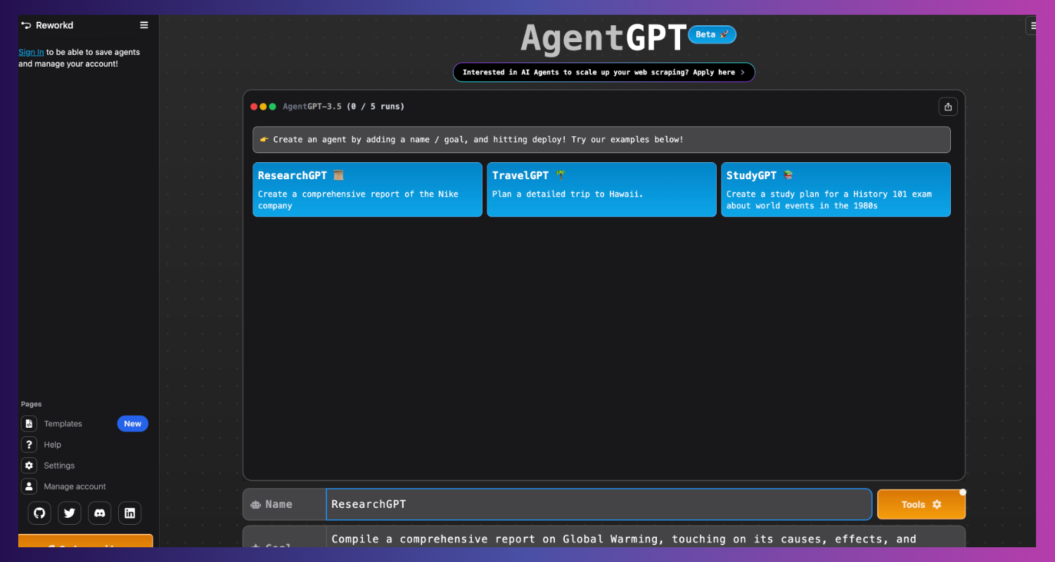Click the Beta rocket badge

click(712, 34)
